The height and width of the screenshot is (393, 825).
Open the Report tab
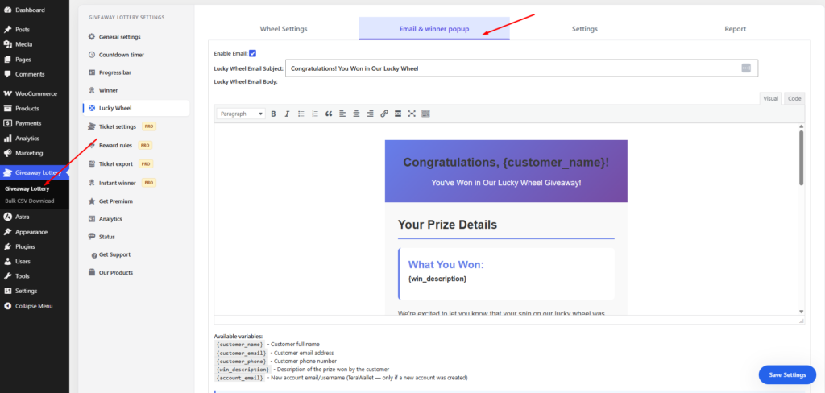(735, 29)
